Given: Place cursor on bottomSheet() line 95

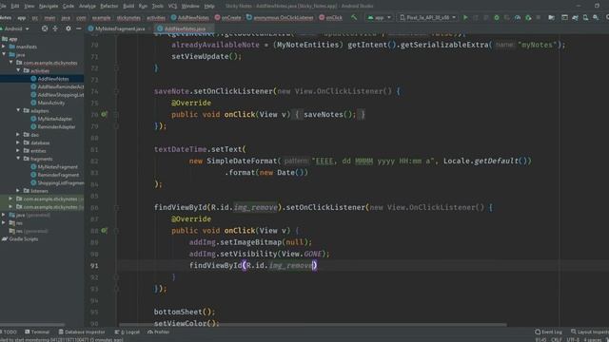Looking at the screenshot, I should (x=184, y=312).
